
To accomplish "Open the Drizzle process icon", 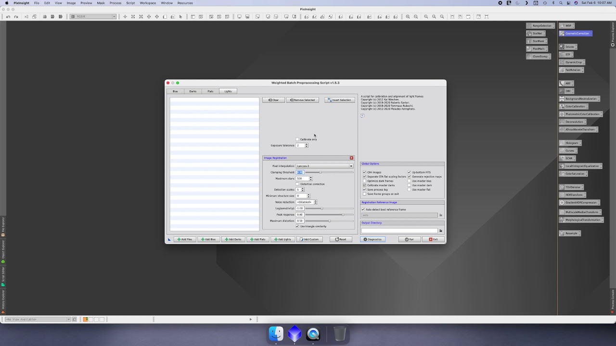I will pyautogui.click(x=568, y=47).
